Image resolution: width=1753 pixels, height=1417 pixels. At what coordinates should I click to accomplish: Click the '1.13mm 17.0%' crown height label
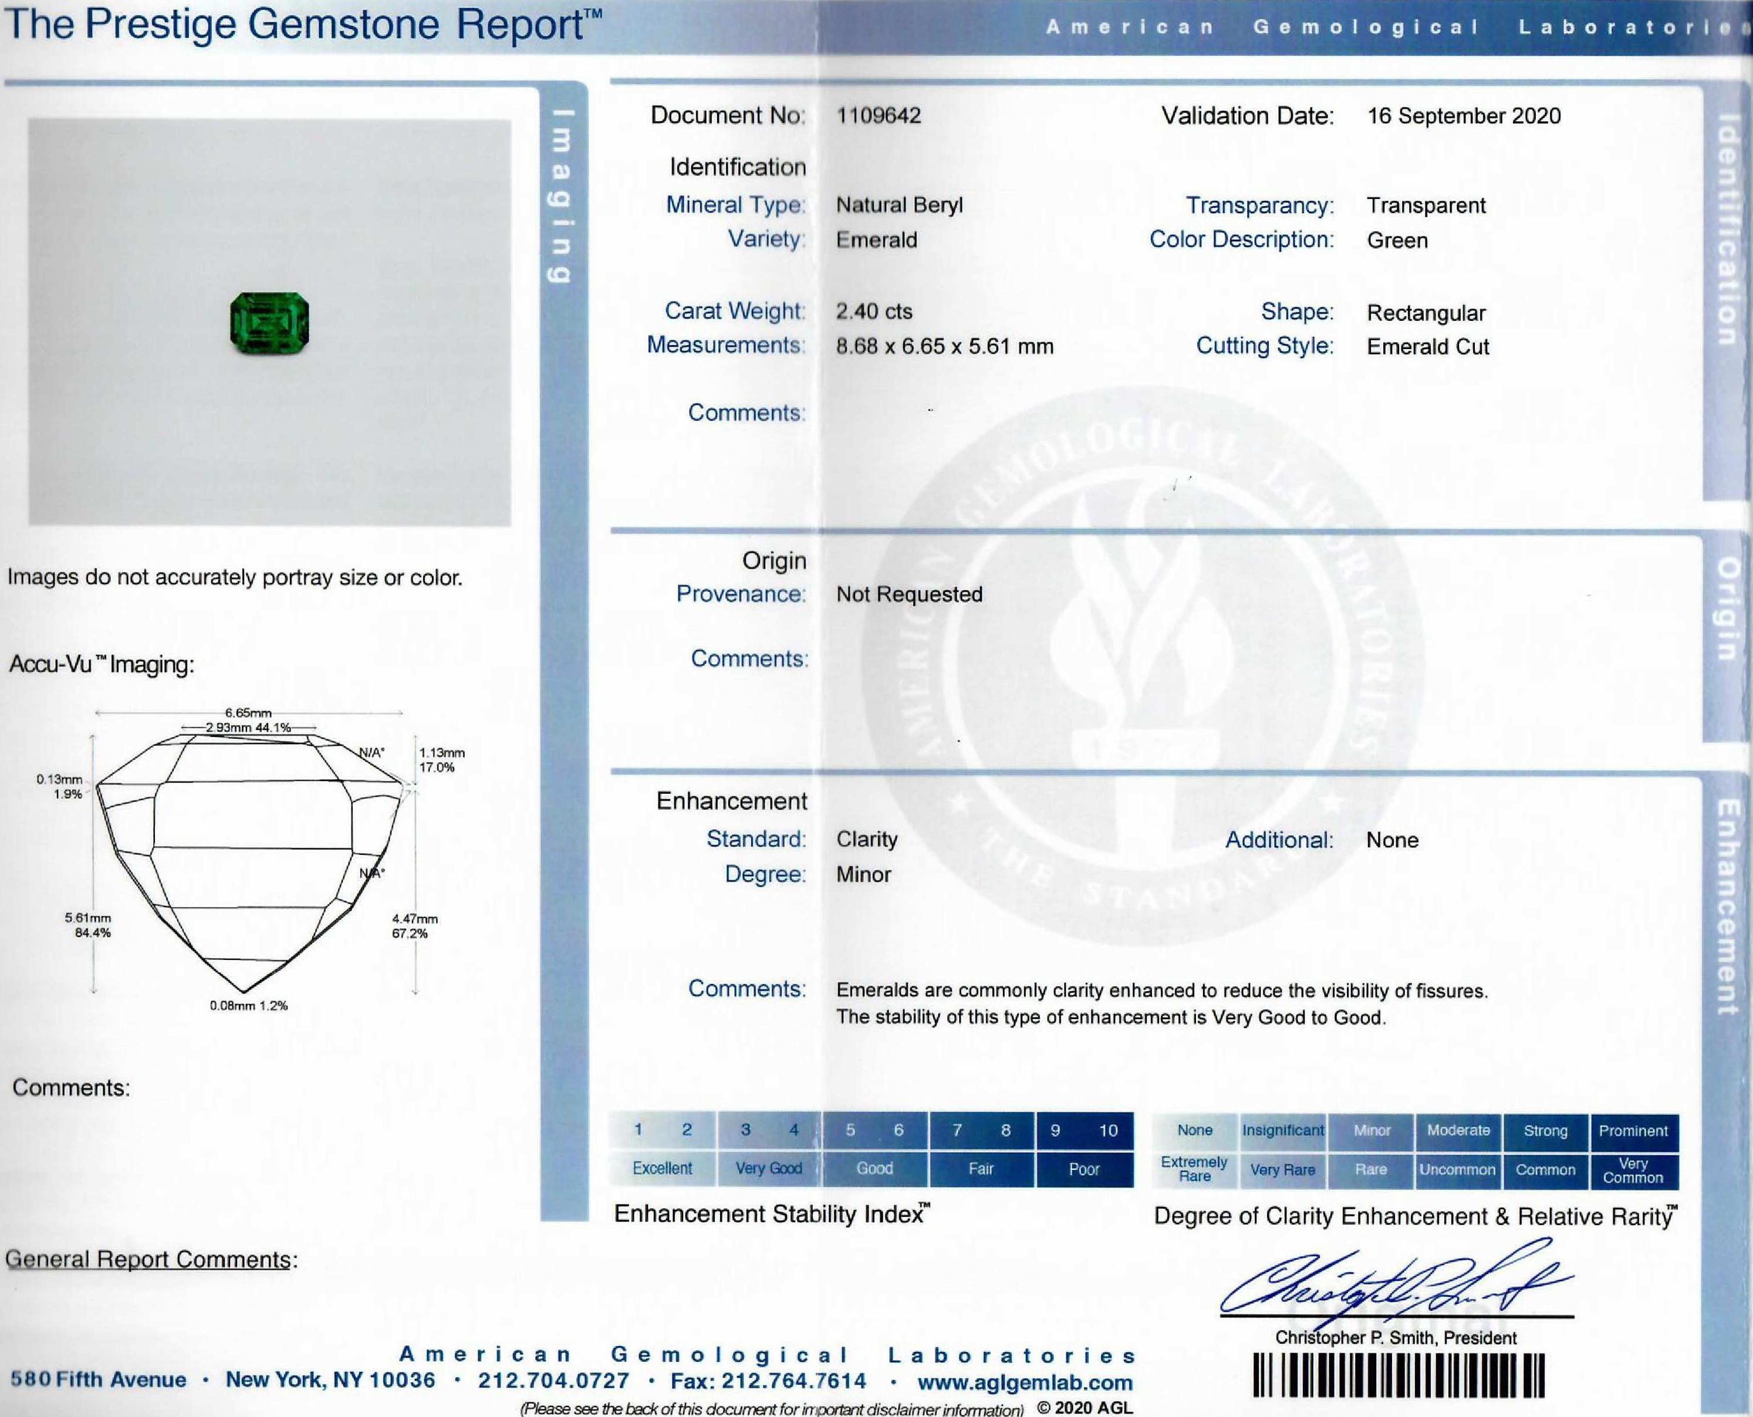point(442,760)
